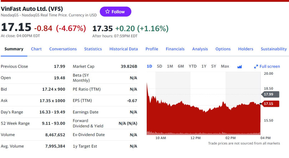The image size is (289, 158).
Task: Click the 17.99 previous close marker
Action: [x=268, y=94]
